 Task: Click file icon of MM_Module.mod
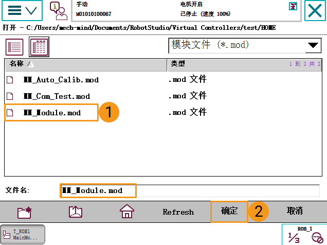(10, 113)
